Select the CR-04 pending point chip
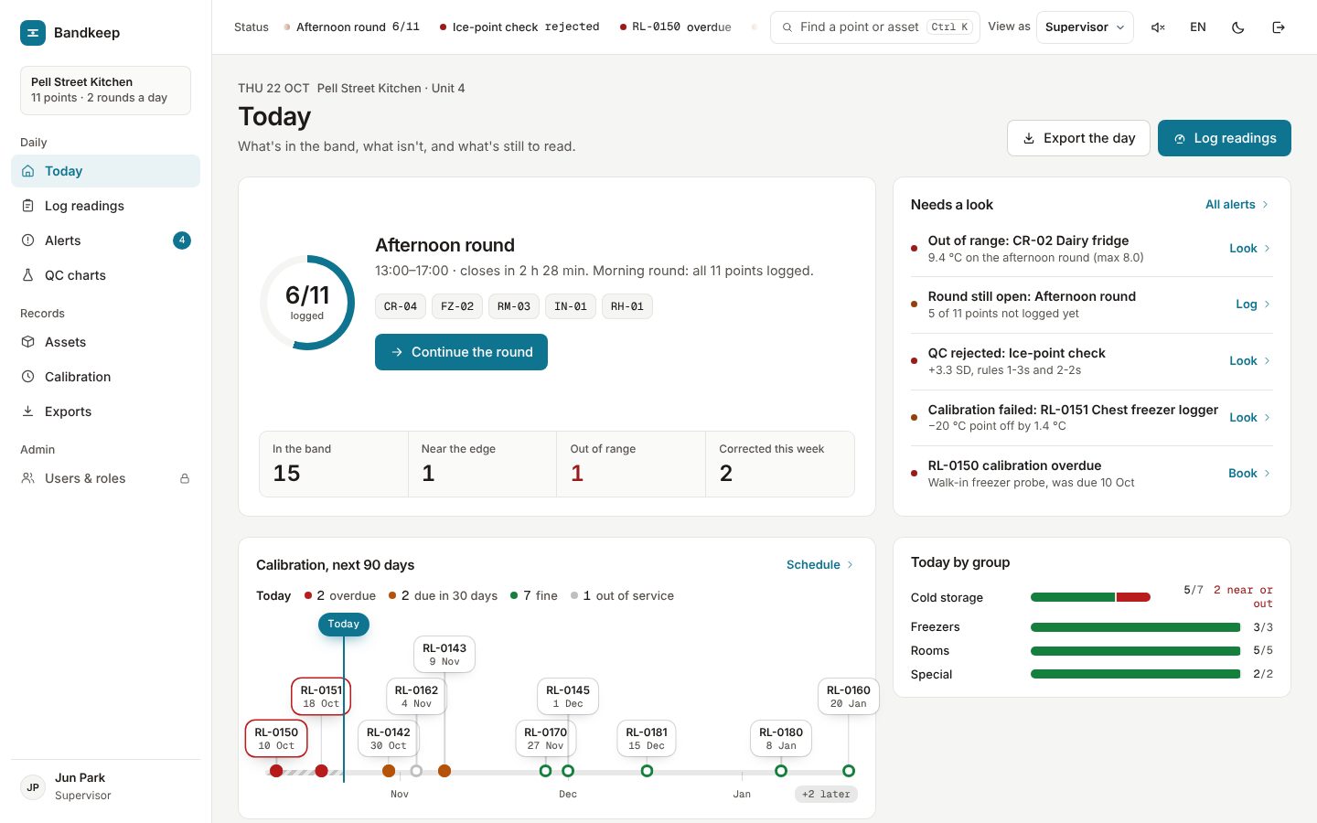The height and width of the screenshot is (823, 1317). tap(401, 306)
